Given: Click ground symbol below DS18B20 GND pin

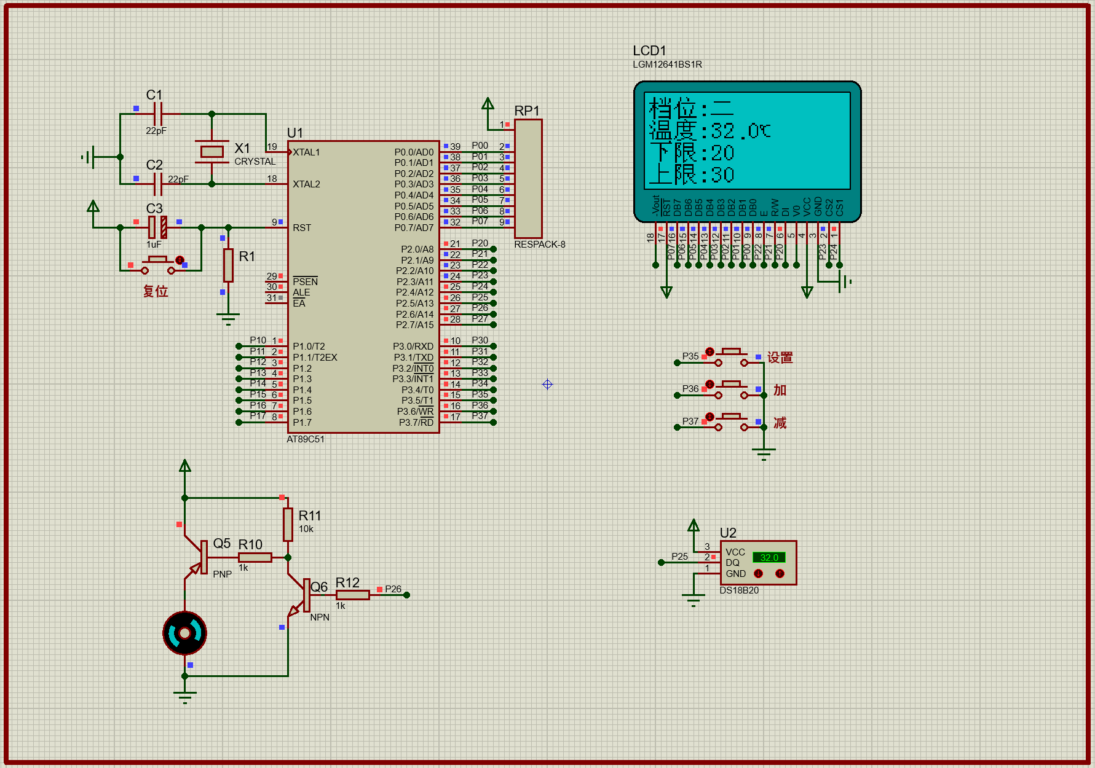Looking at the screenshot, I should 694,600.
